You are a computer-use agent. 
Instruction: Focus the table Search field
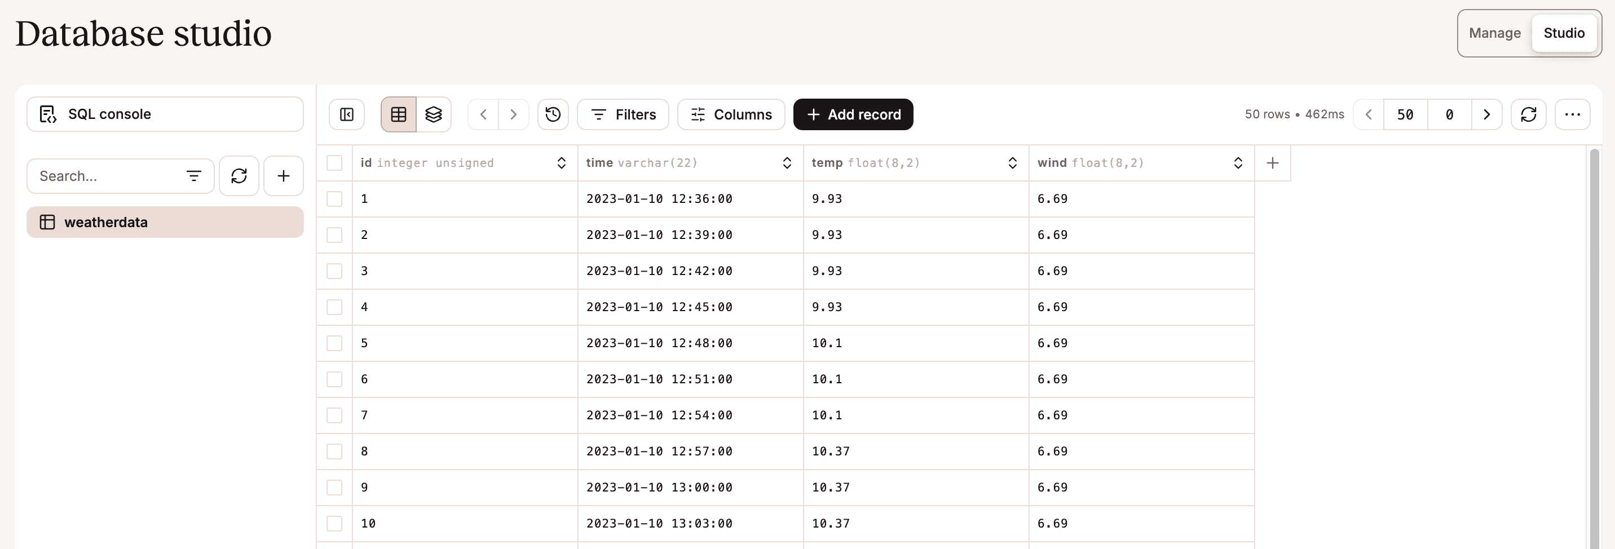click(107, 176)
